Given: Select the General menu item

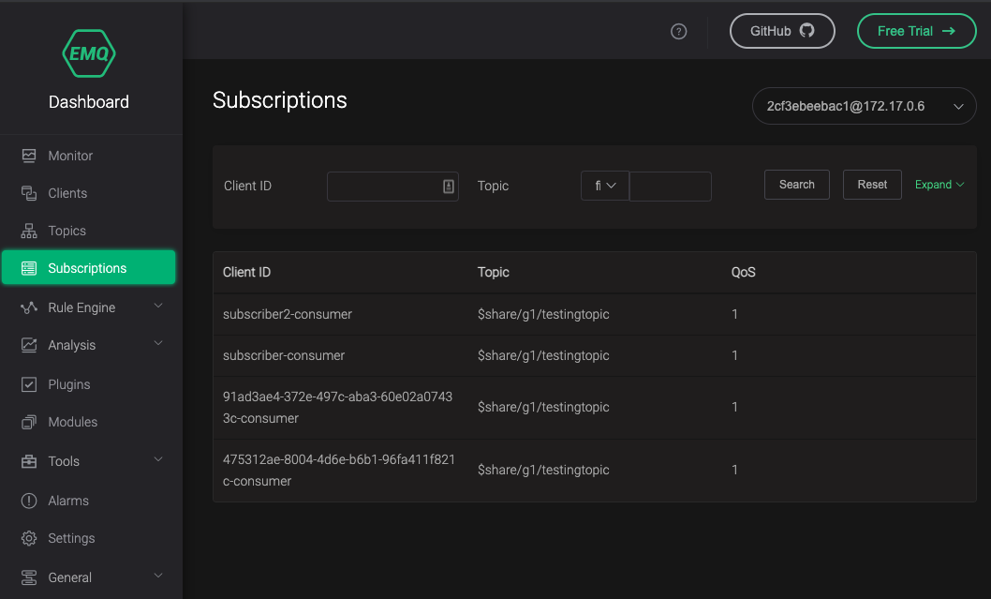Looking at the screenshot, I should 68,577.
